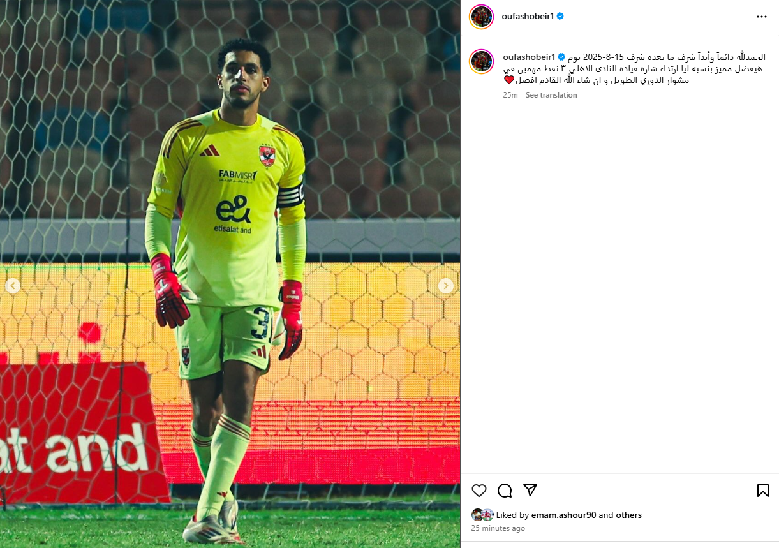This screenshot has height=548, width=779.
Task: Open the profile picture in the post header
Action: (x=481, y=17)
